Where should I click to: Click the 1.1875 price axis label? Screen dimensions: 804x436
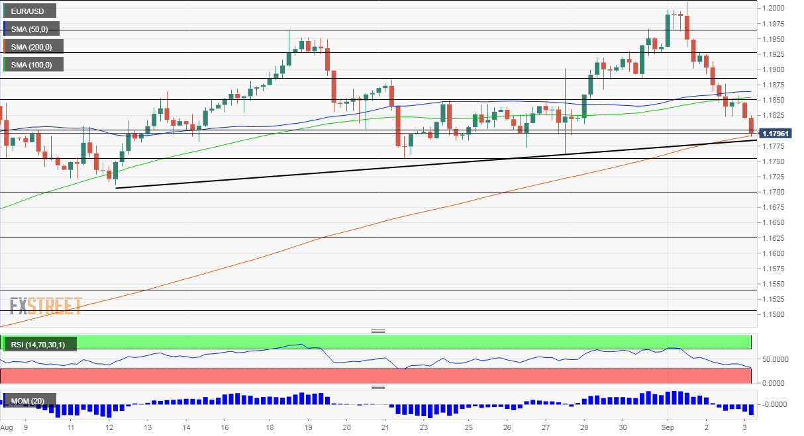(774, 85)
